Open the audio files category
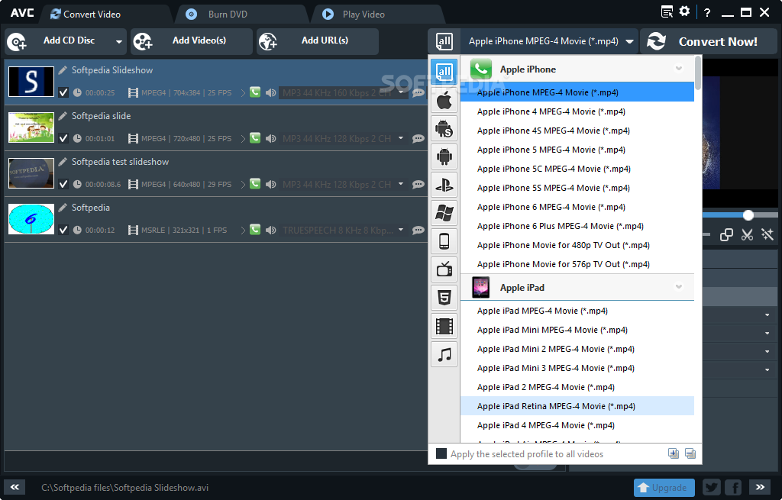782x500 pixels. [444, 354]
